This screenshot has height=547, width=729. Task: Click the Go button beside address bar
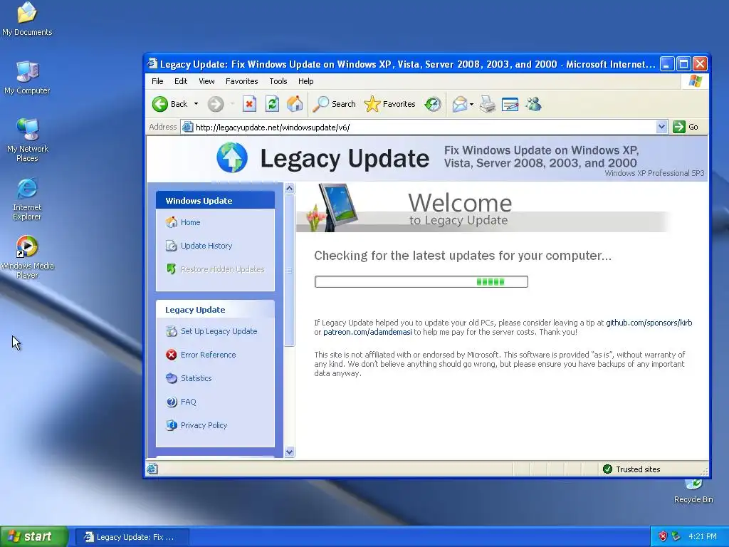[686, 127]
